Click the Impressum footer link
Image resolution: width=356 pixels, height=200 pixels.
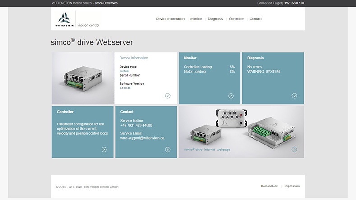(x=292, y=186)
